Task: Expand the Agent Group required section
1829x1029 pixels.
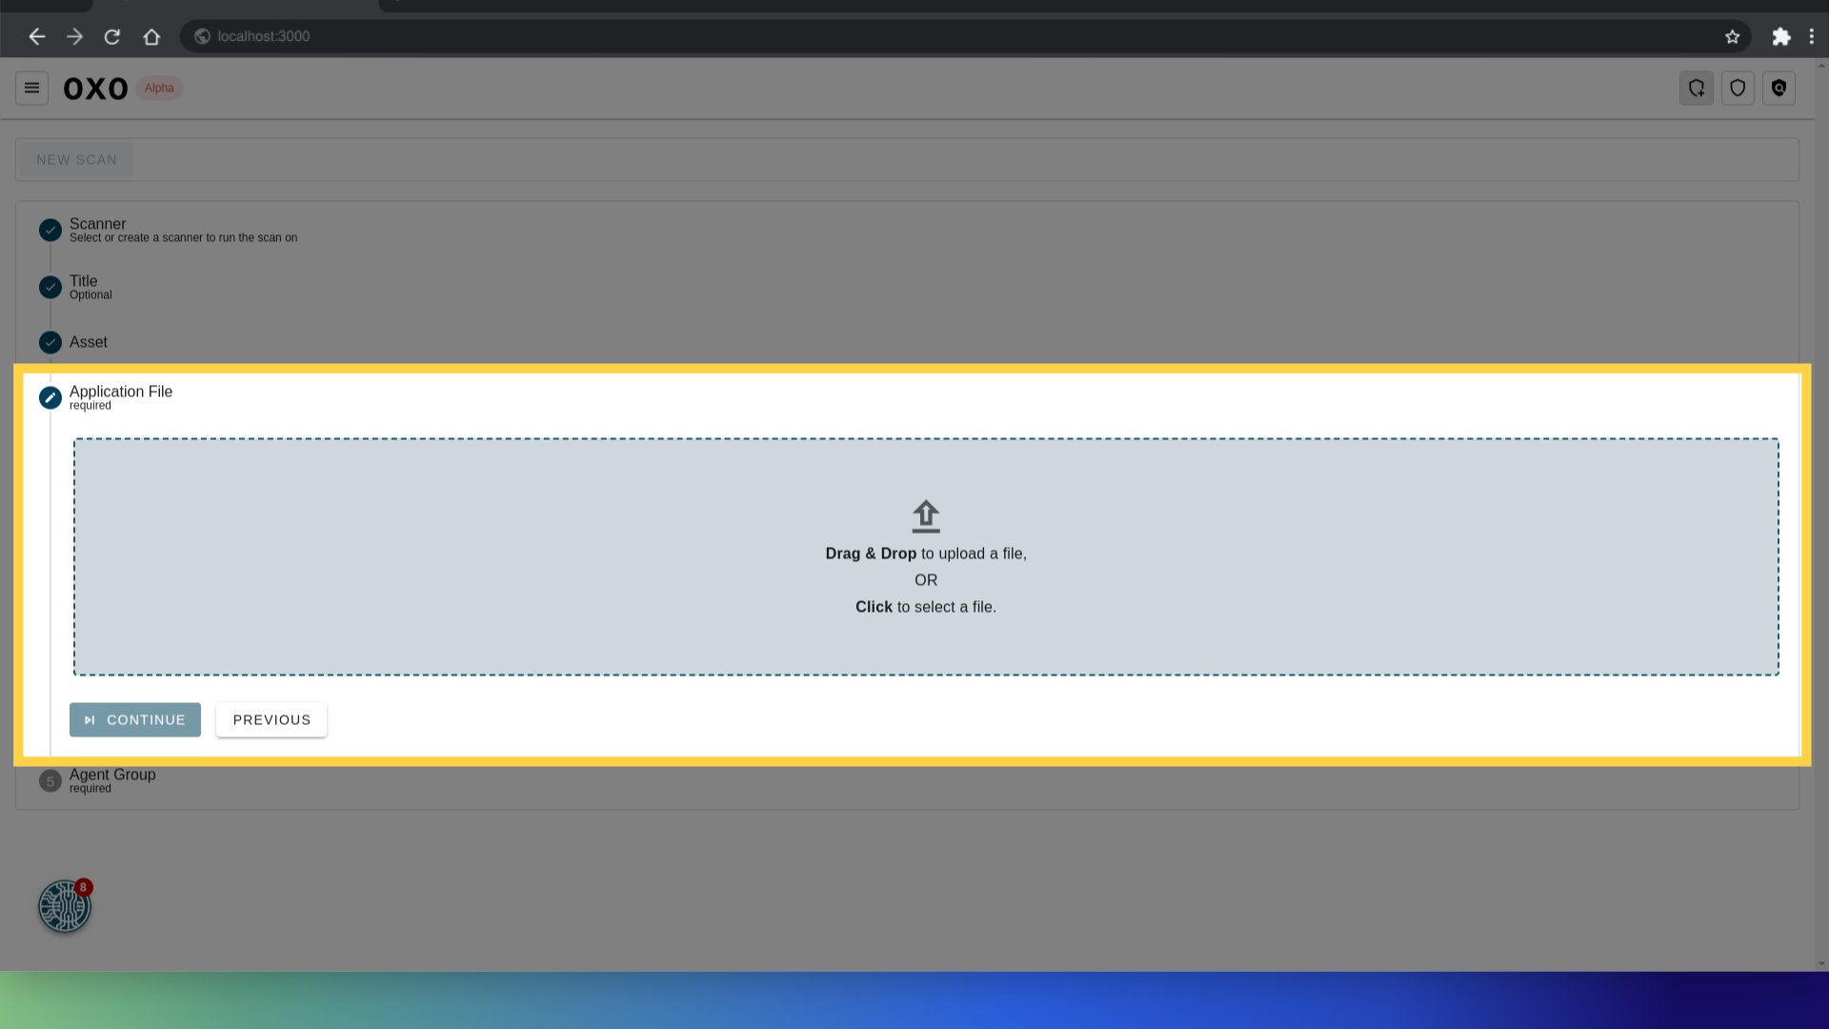Action: [111, 779]
